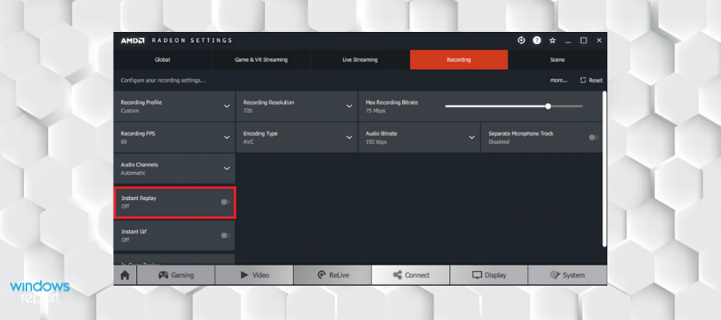Click the 75 Mbps bitrate value text

[x=376, y=110]
